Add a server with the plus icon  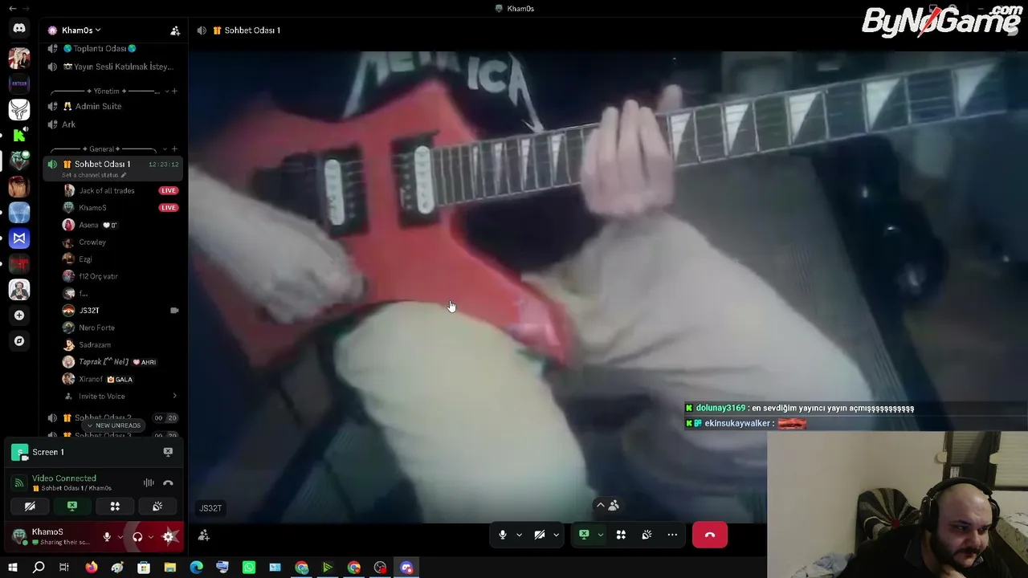coord(19,315)
